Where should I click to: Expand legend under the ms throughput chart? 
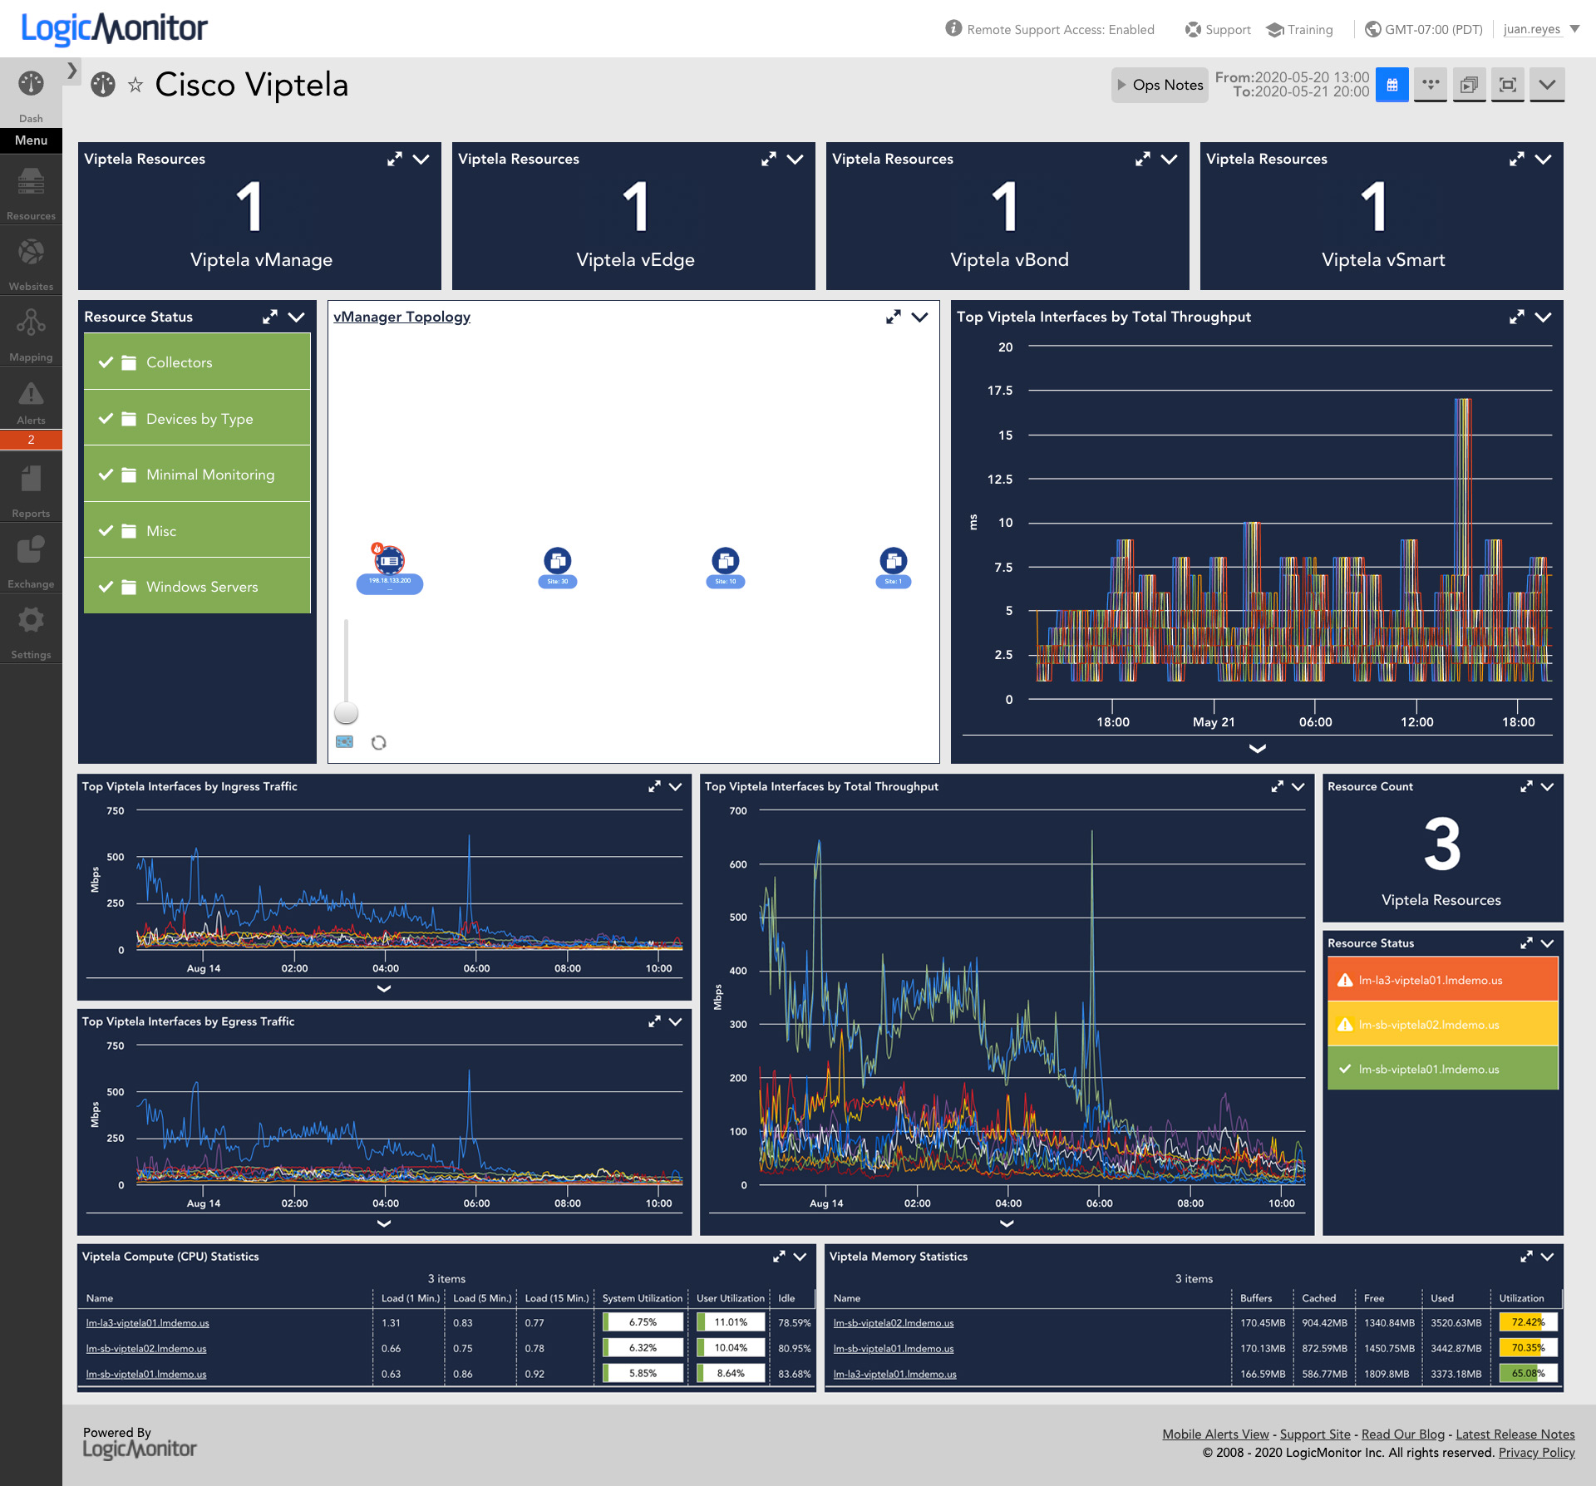click(x=1258, y=749)
